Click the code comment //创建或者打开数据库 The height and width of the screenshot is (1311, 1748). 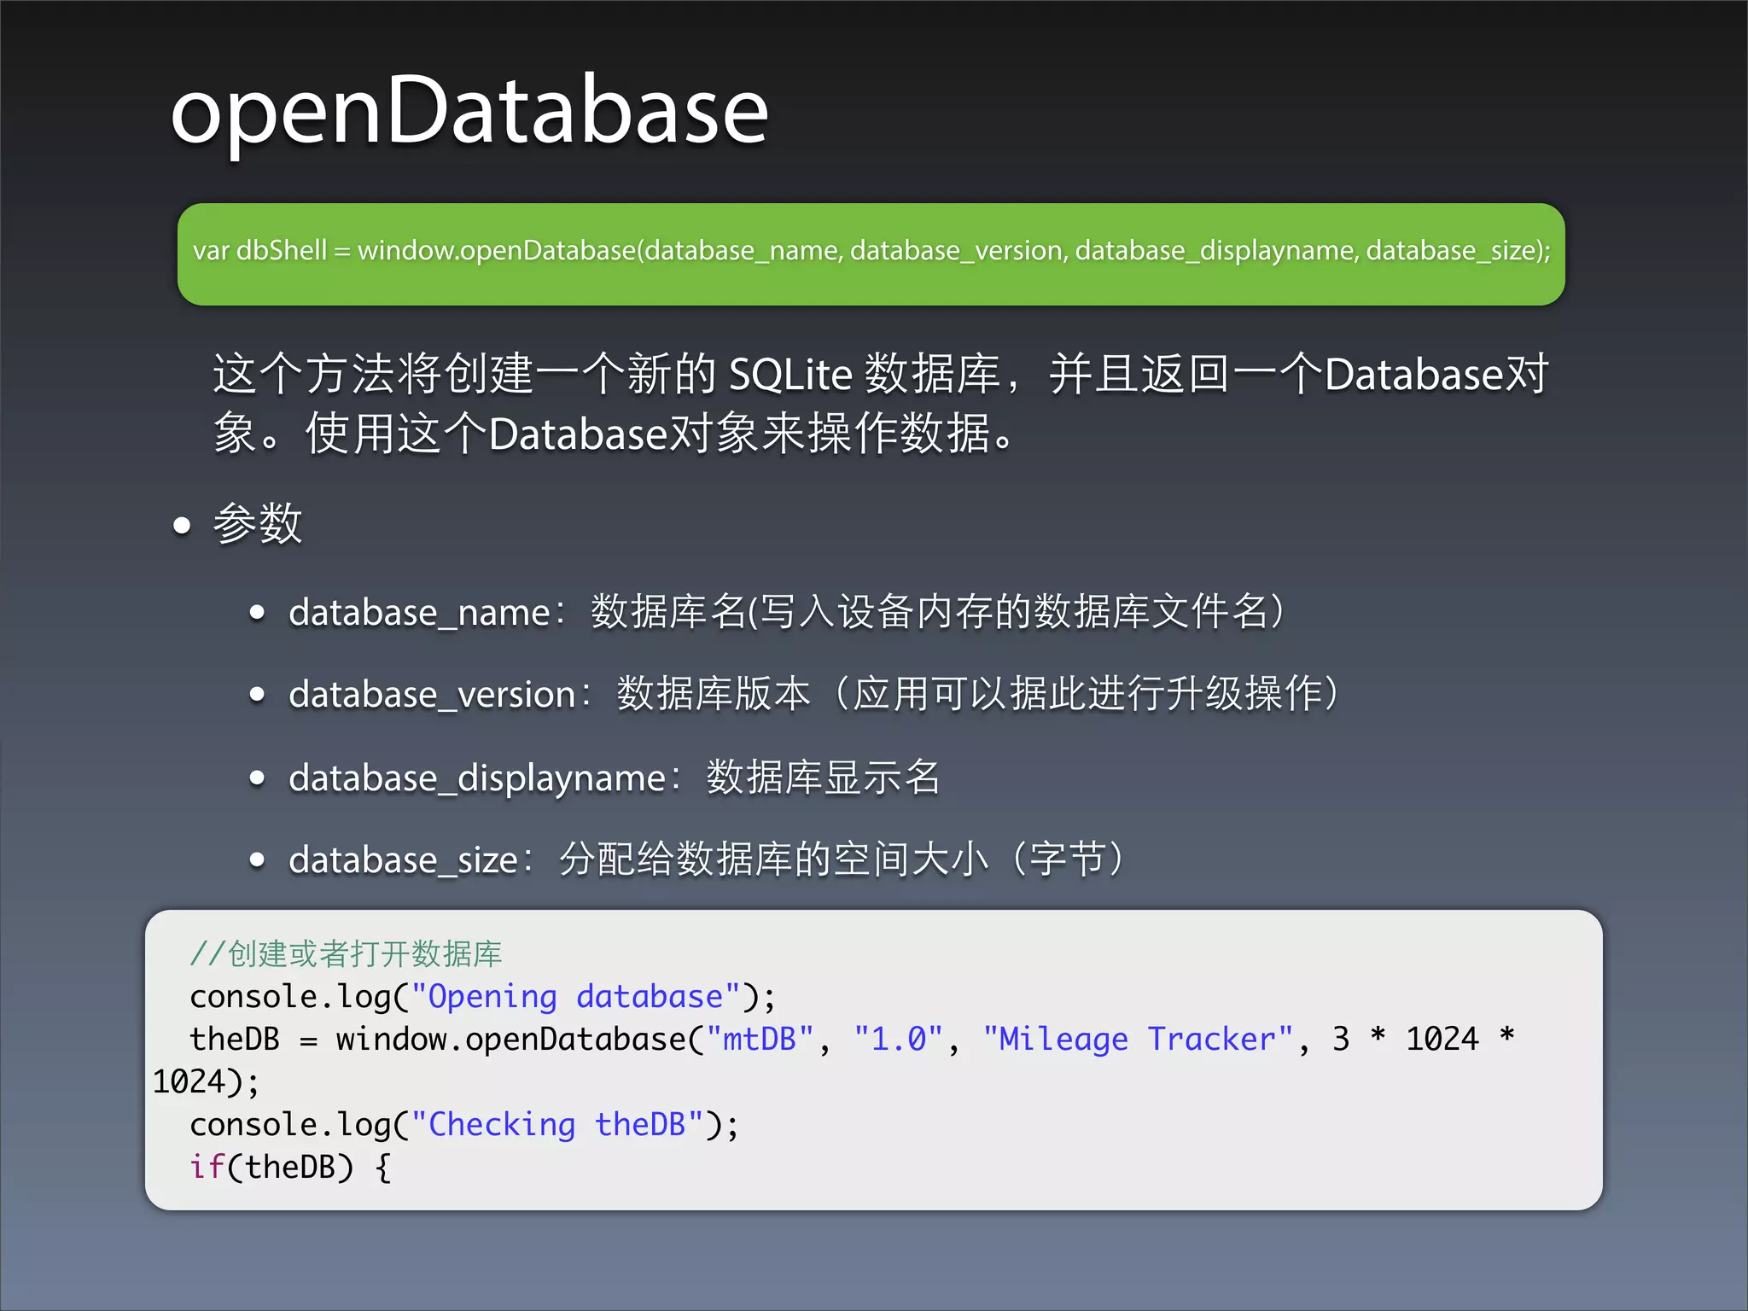346,954
